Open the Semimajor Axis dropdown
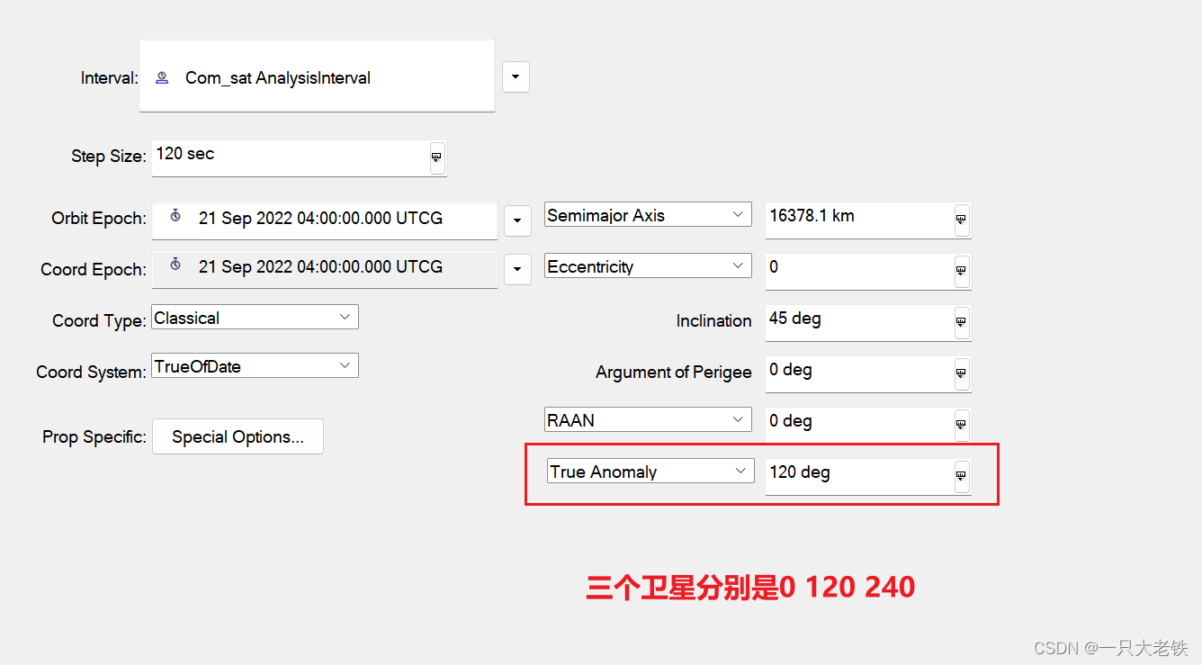Screen dimensions: 1202x665 point(648,215)
